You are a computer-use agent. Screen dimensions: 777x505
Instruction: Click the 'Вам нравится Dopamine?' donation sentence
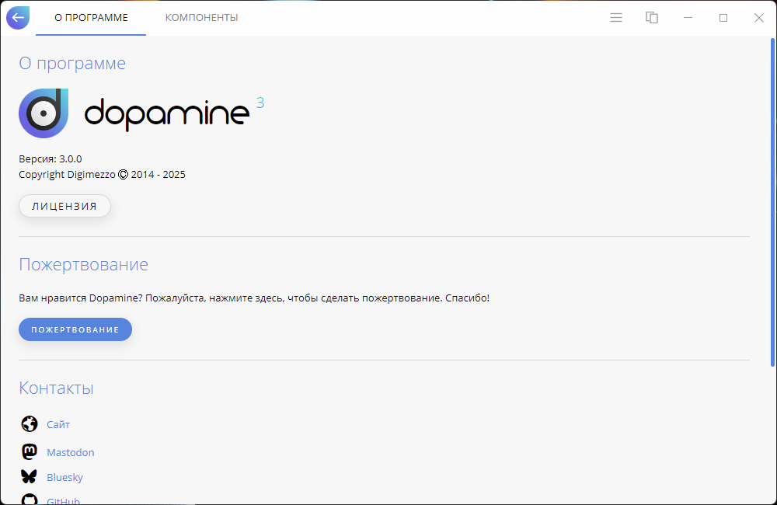point(254,298)
